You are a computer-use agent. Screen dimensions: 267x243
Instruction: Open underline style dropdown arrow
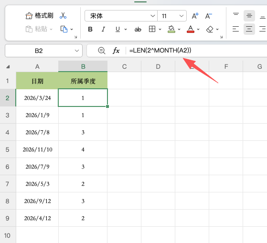coord(126,29)
